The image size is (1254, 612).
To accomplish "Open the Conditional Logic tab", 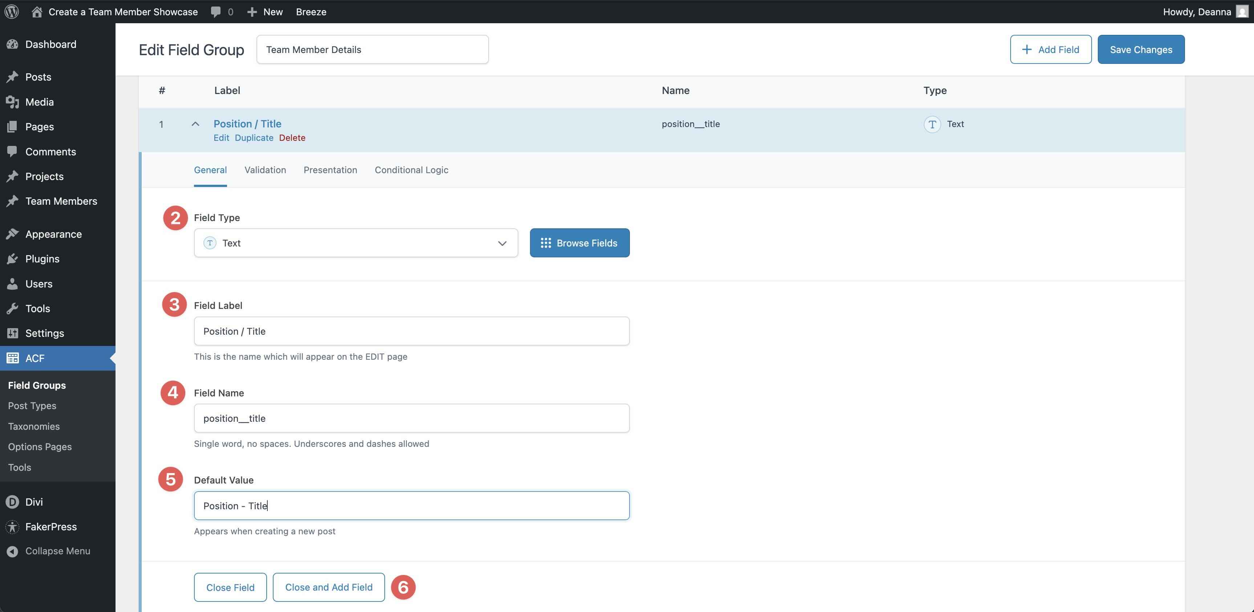I will point(411,170).
